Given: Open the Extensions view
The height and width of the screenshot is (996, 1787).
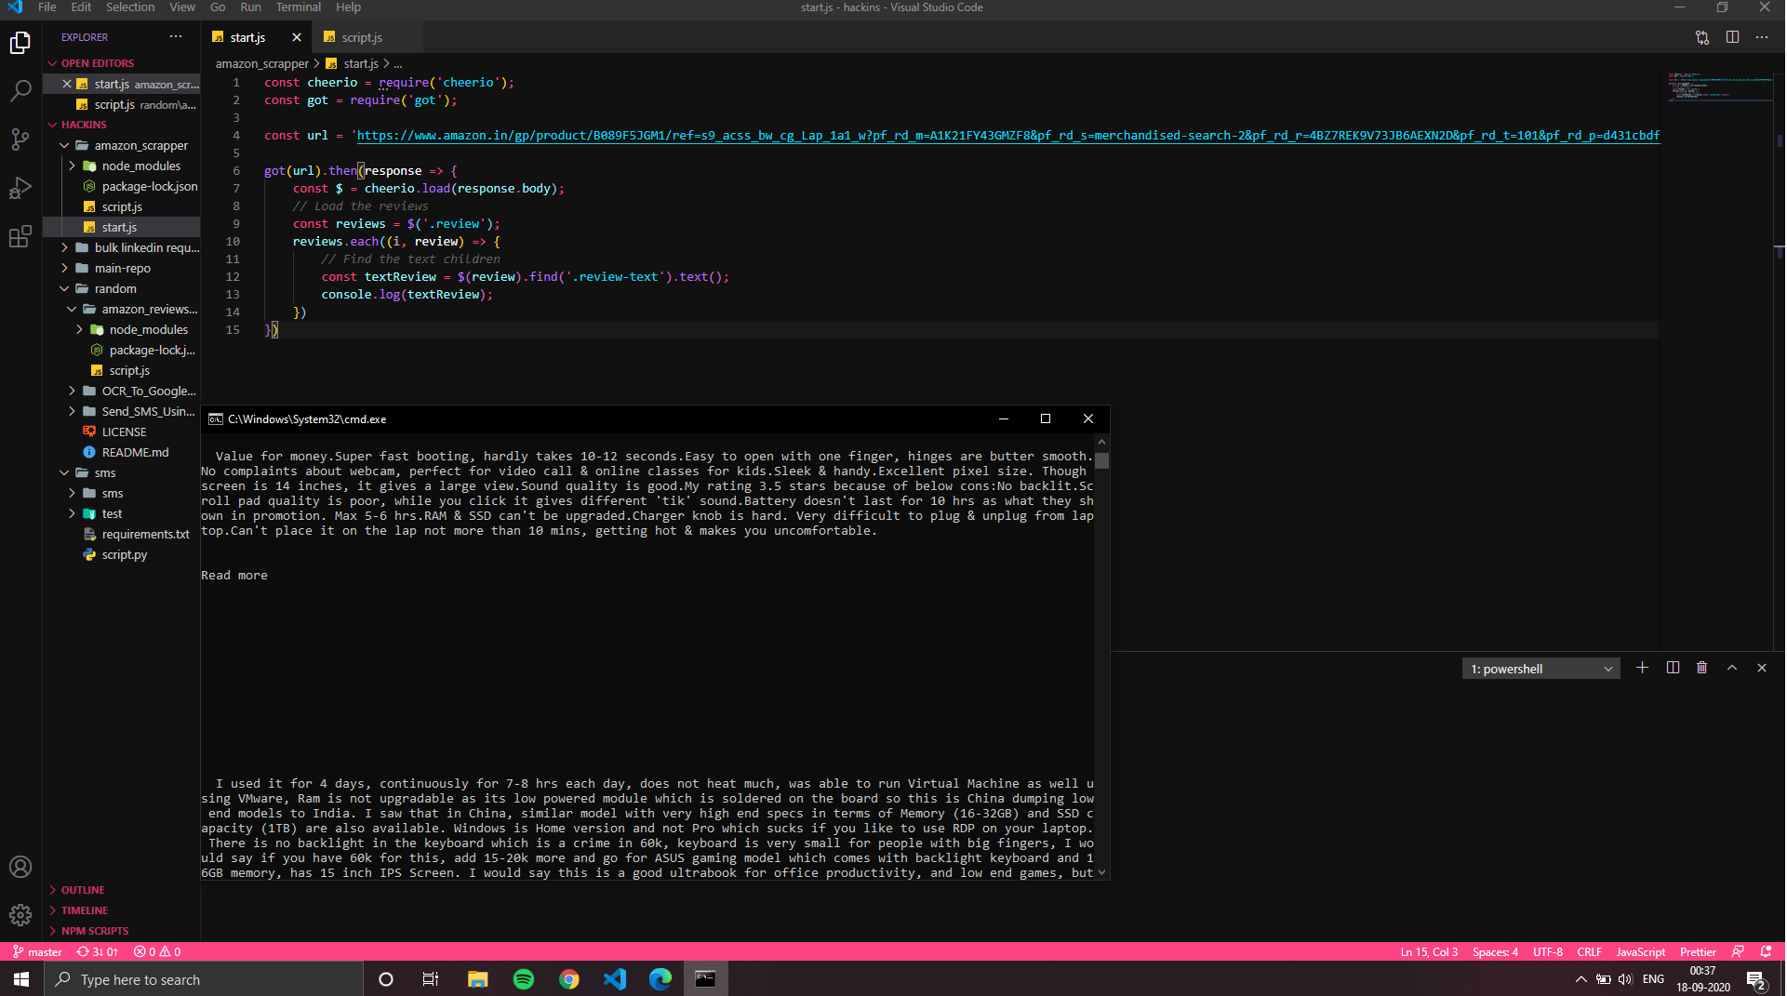Looking at the screenshot, I should [x=20, y=236].
